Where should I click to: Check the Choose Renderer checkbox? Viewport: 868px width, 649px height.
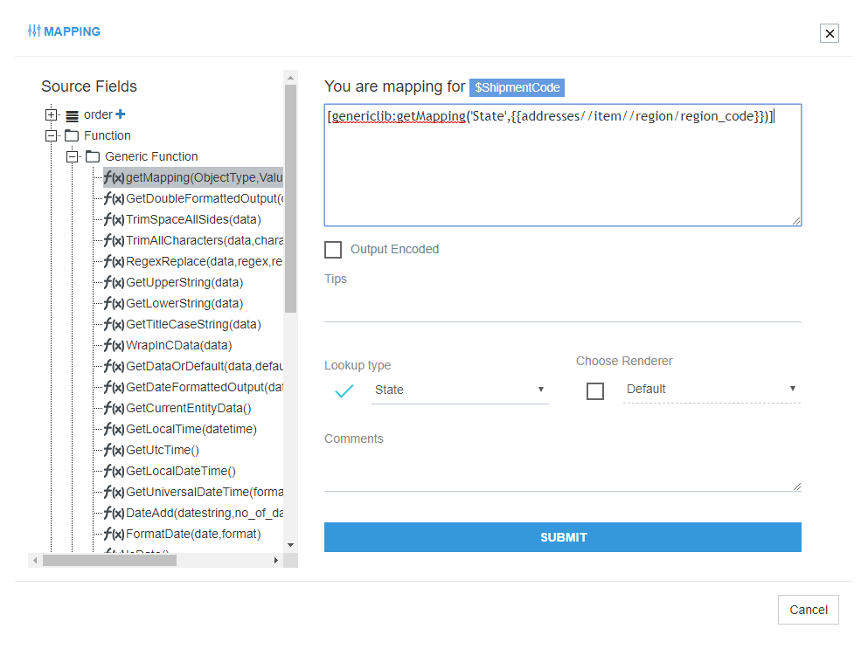595,390
